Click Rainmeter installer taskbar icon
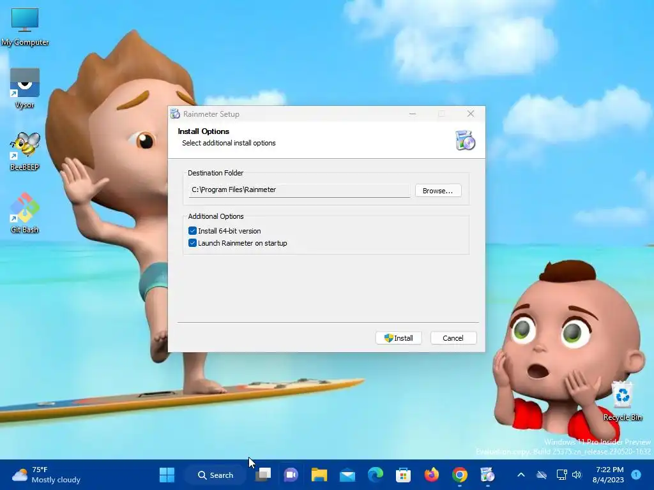654x490 pixels. (x=487, y=475)
